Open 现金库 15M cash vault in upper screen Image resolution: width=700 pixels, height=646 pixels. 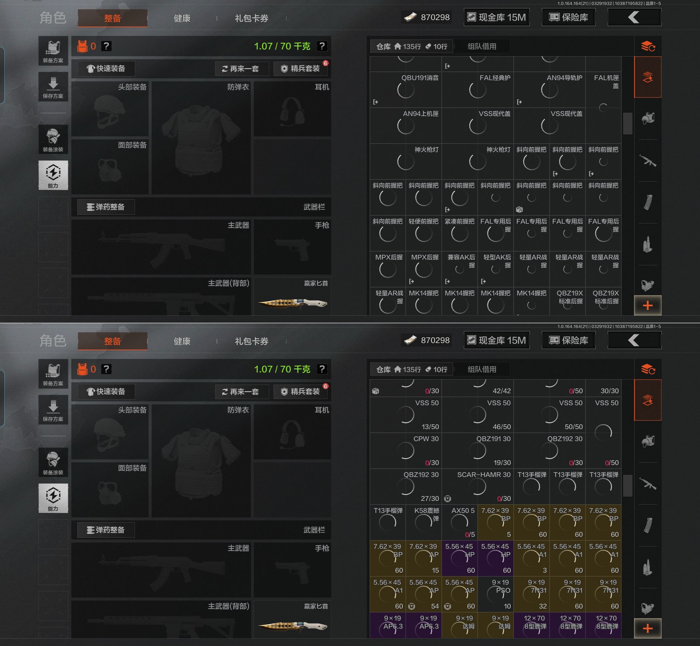(x=497, y=17)
